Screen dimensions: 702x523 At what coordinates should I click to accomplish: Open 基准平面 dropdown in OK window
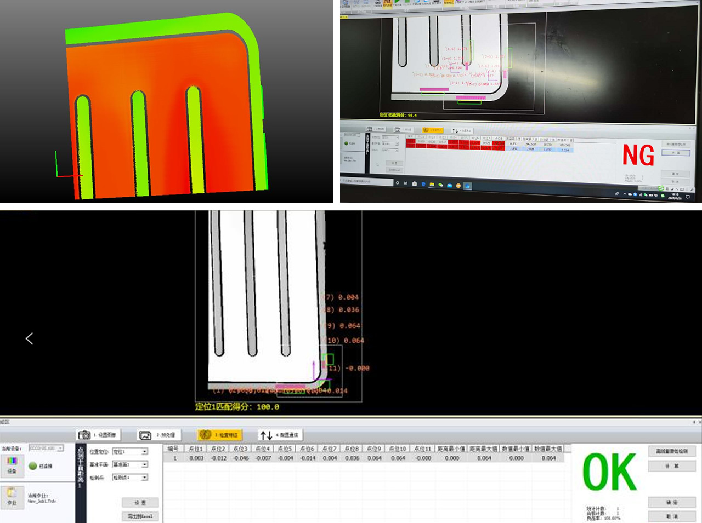(x=130, y=464)
